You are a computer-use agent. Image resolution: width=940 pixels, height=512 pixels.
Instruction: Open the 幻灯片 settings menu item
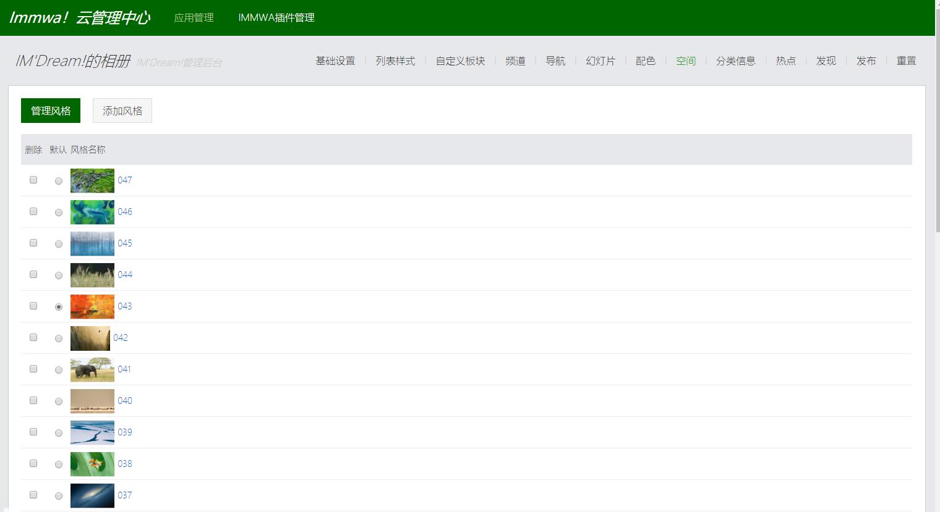[x=600, y=61]
